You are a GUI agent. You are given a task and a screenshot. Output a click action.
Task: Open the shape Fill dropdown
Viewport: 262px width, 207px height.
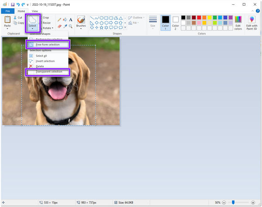point(134,23)
